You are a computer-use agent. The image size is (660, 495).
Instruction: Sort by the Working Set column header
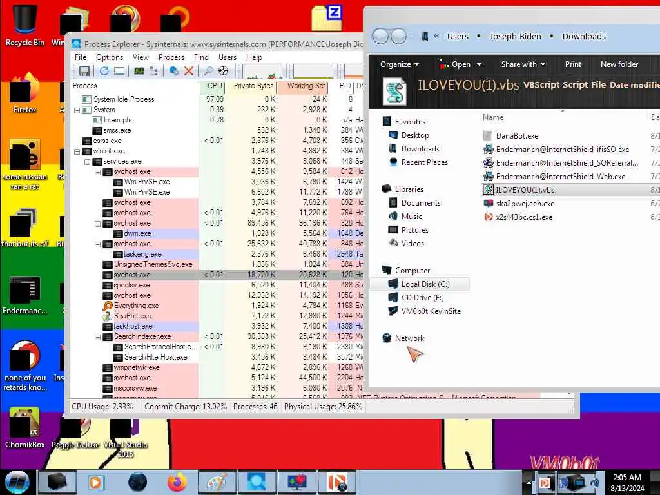pos(303,86)
